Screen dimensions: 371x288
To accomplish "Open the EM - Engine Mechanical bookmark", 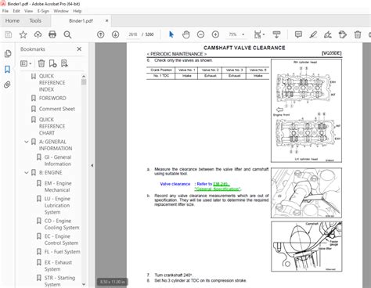I will [x=58, y=186].
